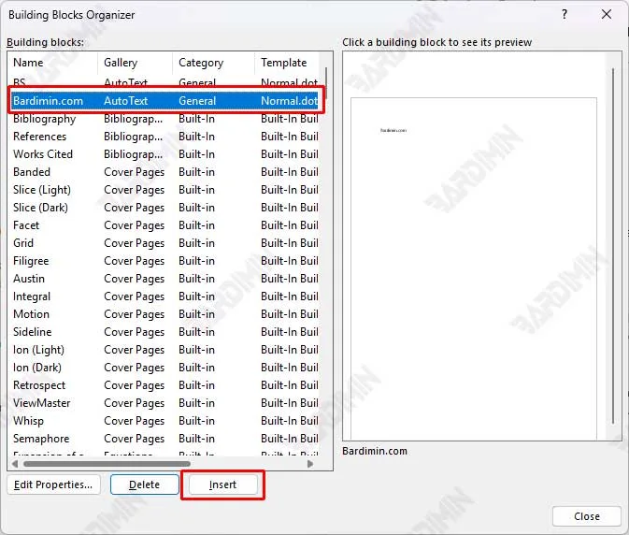Click the X icon in title bar
629x535 pixels.
607,14
